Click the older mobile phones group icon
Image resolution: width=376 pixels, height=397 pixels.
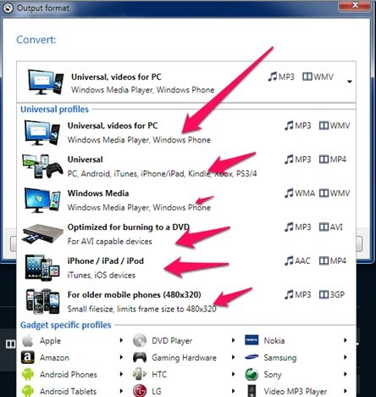tap(42, 302)
